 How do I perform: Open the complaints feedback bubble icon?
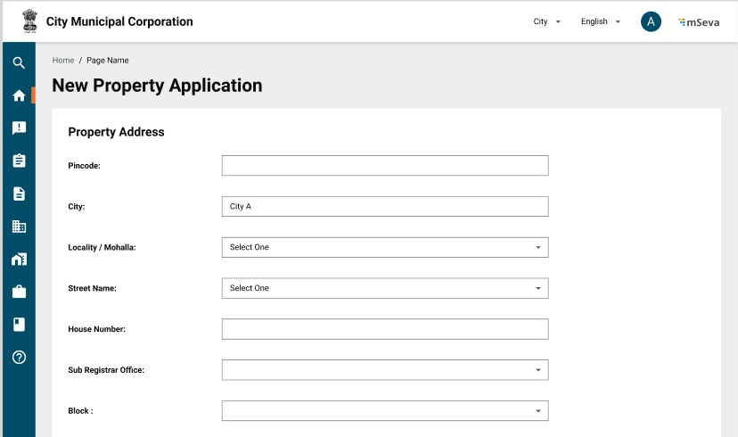[19, 128]
